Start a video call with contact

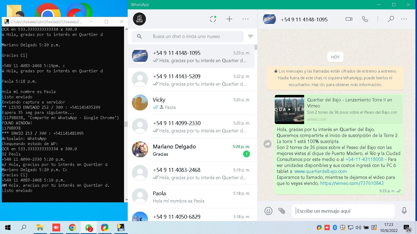[x=349, y=19]
